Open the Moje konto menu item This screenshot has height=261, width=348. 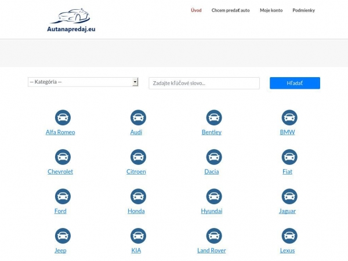pos(271,10)
